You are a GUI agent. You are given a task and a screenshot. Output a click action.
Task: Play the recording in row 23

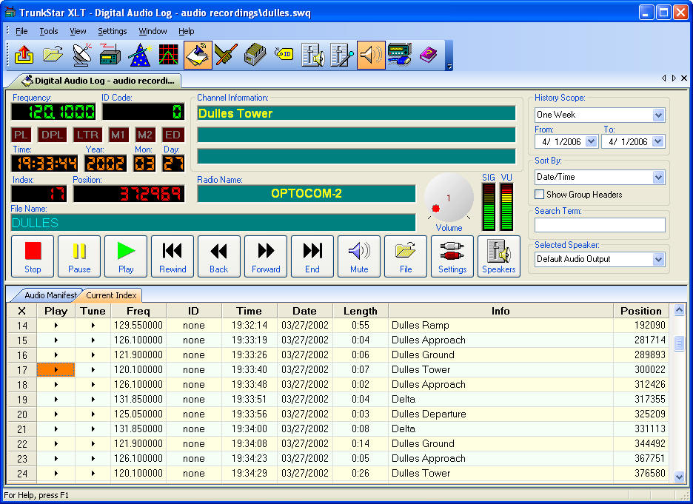pyautogui.click(x=56, y=459)
